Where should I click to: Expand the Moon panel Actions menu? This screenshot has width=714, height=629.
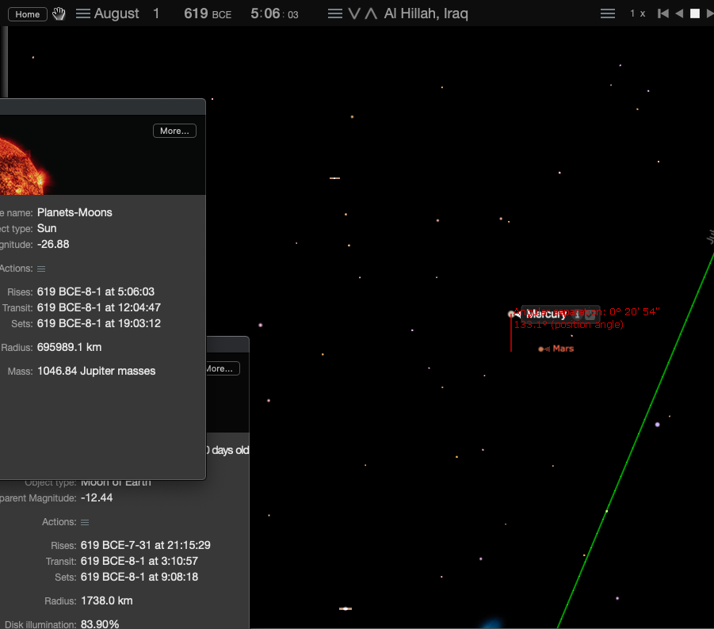point(85,523)
